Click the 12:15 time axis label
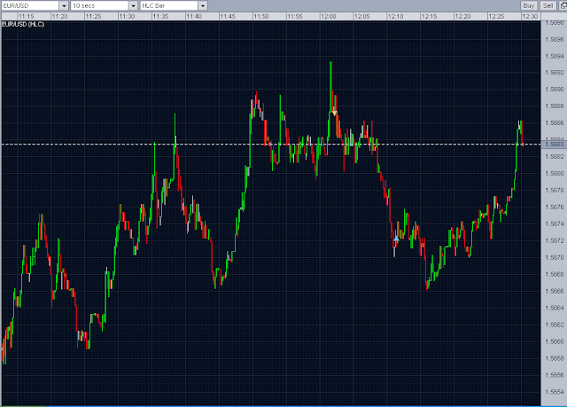Viewport: 567px width, 407px height. pos(429,16)
